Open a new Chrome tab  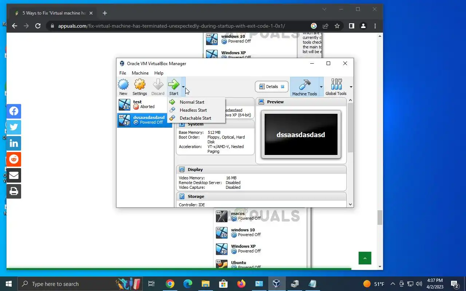pyautogui.click(x=105, y=13)
